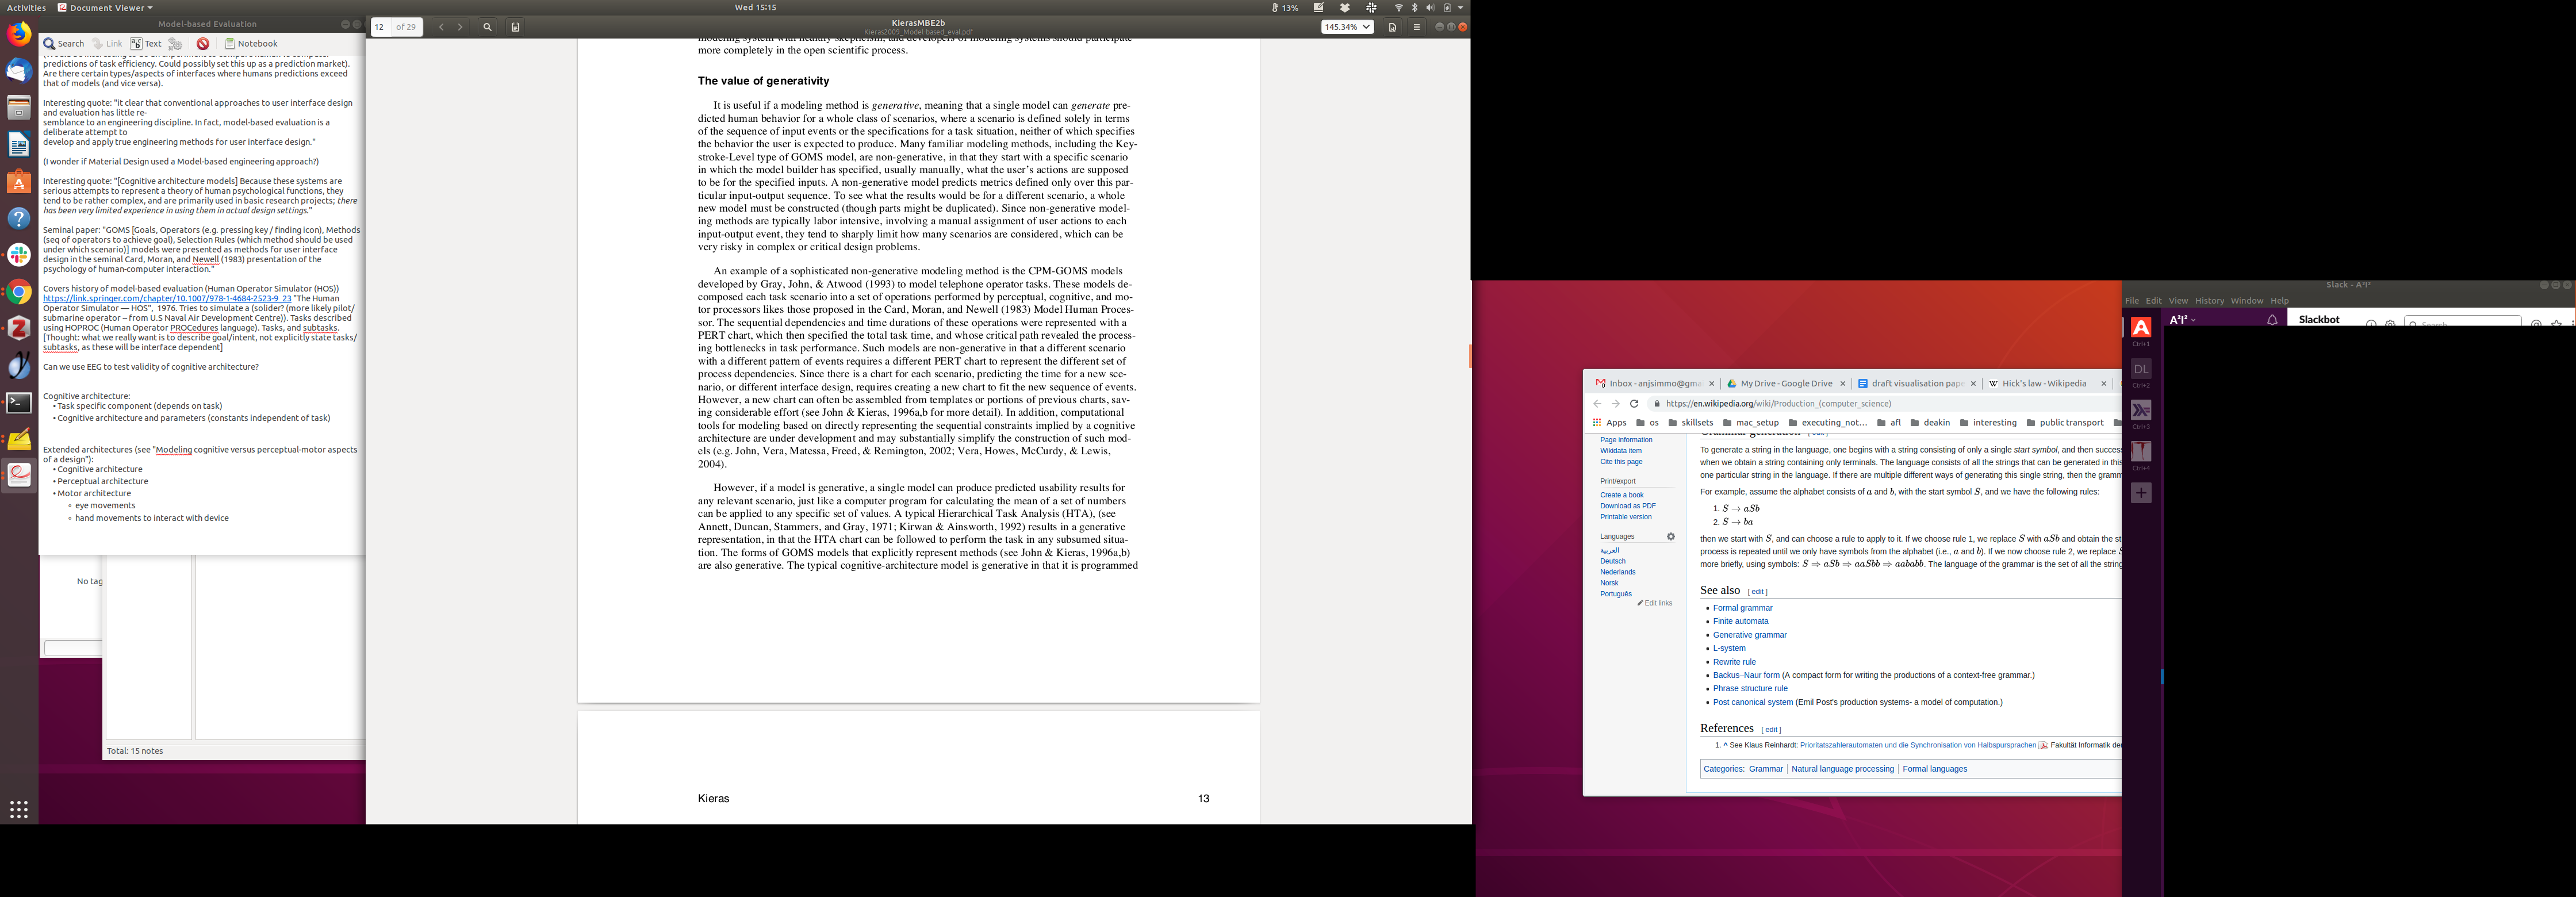Screen dimensions: 2576x897
Task: Open the History menu in Slack
Action: 2209,301
